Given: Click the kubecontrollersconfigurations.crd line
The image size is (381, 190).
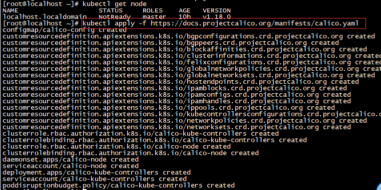Looking at the screenshot, I should 192,114.
